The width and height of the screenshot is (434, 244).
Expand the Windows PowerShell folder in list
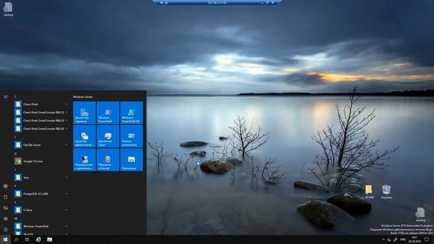click(66, 226)
